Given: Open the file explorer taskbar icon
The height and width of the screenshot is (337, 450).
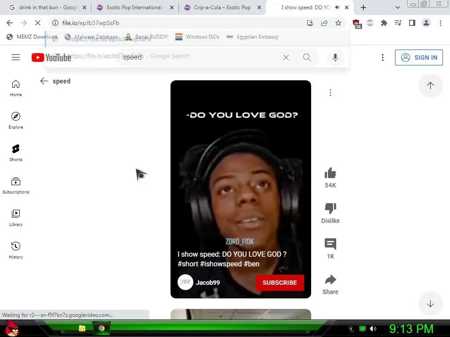Looking at the screenshot, I should (x=82, y=328).
